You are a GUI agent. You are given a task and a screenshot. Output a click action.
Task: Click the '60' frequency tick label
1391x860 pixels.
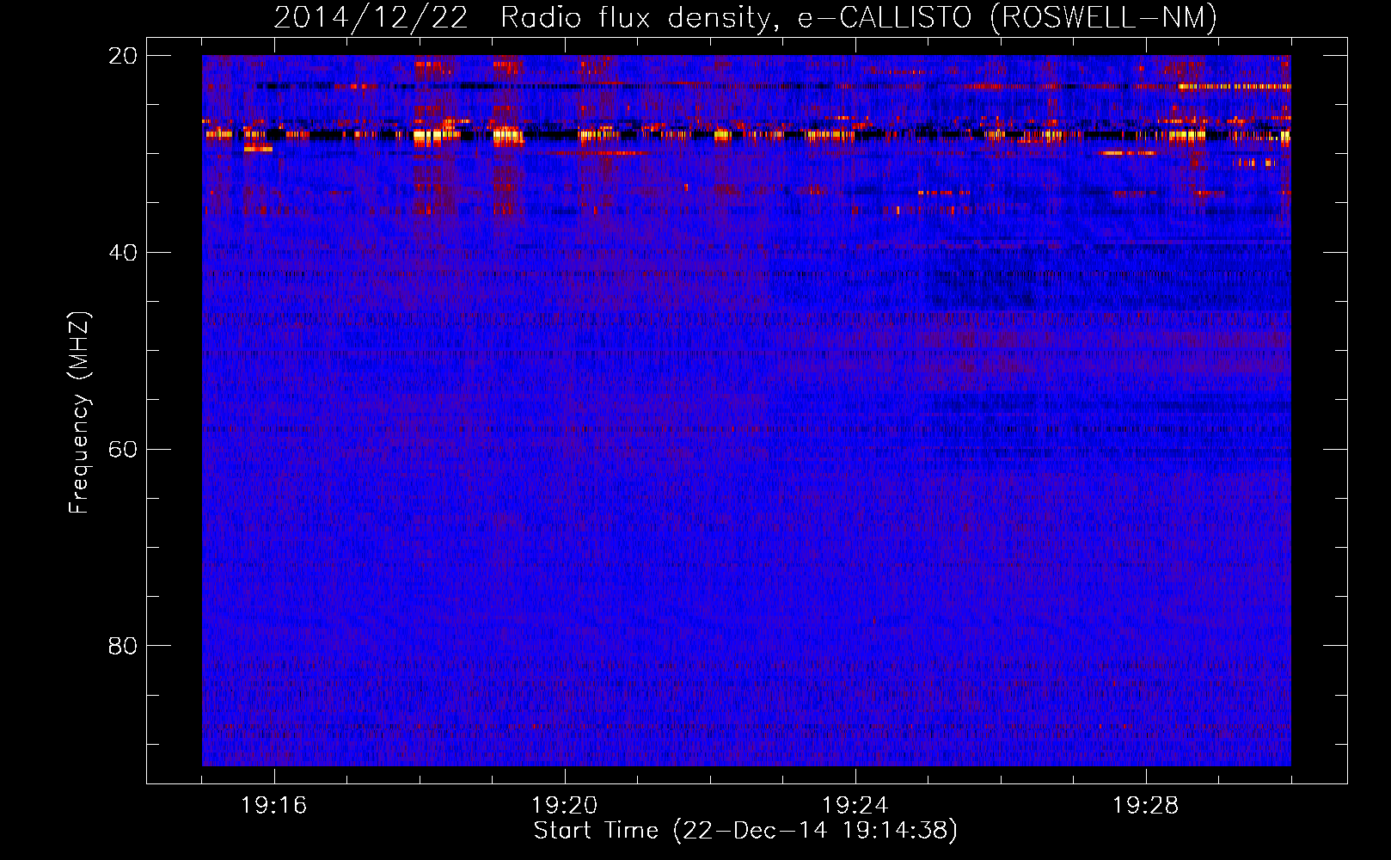[123, 450]
